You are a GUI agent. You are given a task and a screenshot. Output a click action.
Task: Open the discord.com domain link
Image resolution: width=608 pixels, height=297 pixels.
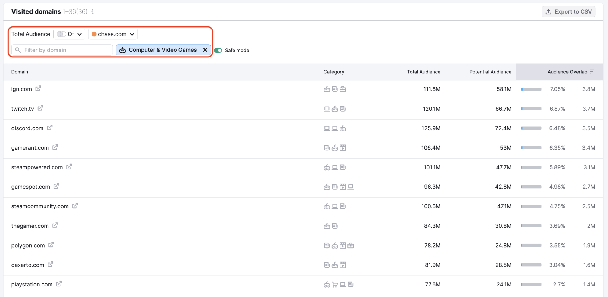click(27, 128)
